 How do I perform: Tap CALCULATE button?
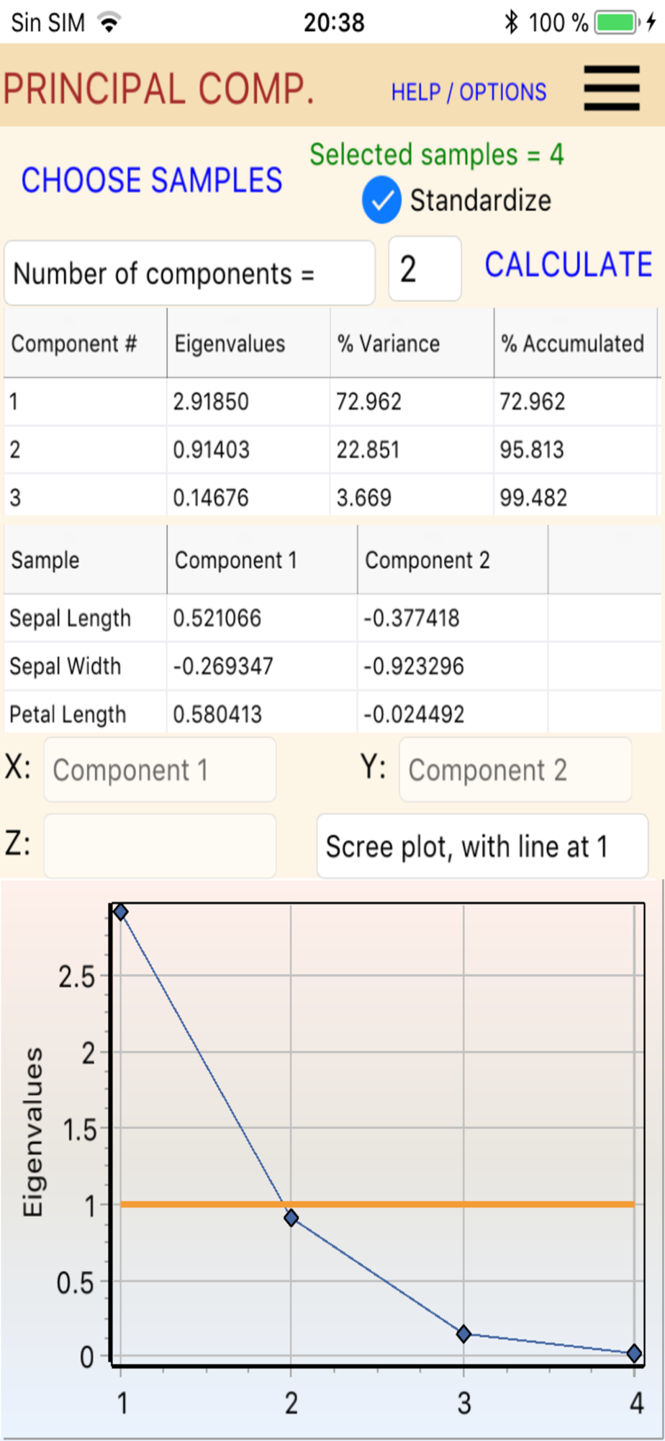[569, 264]
